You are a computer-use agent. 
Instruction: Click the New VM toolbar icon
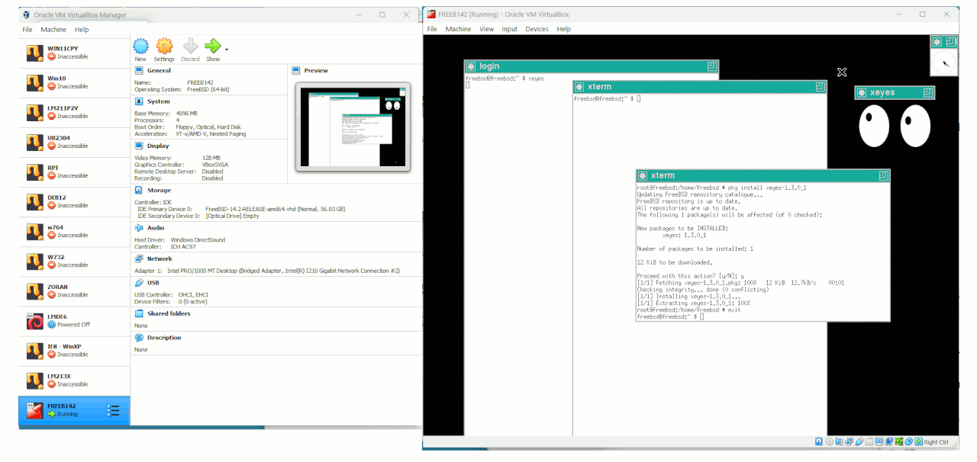[x=140, y=46]
